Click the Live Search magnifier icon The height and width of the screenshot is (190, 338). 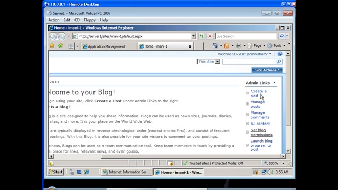281,36
